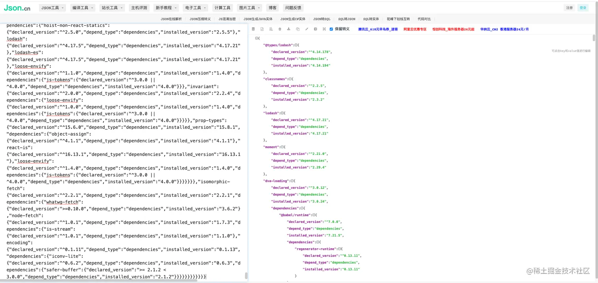The height and width of the screenshot is (283, 598).
Task: Edit the value "^2.2.5" under classnames
Action: click(x=318, y=86)
